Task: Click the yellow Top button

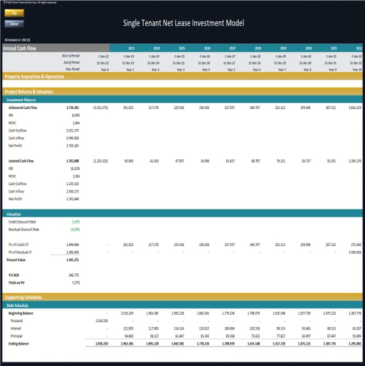Action: pyautogui.click(x=14, y=13)
